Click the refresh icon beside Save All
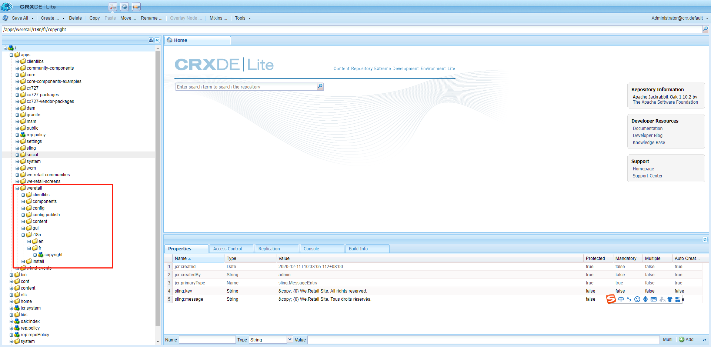711x347 pixels. click(6, 18)
